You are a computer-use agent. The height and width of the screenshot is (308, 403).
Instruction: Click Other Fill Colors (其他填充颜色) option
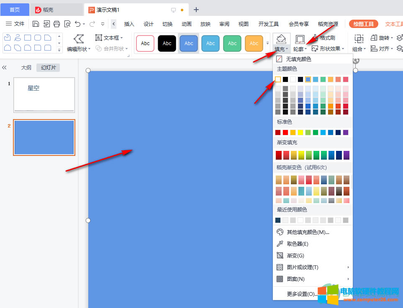tap(308, 232)
